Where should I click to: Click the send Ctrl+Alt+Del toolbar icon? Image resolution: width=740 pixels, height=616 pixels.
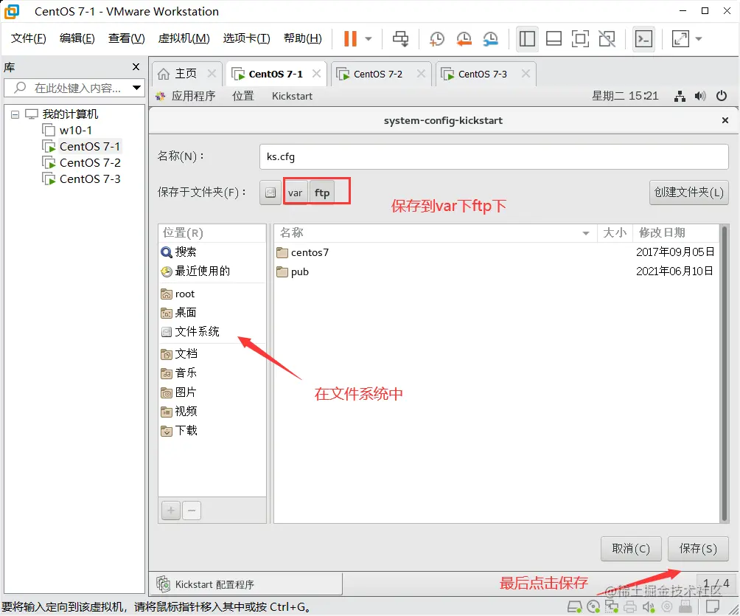tap(401, 39)
